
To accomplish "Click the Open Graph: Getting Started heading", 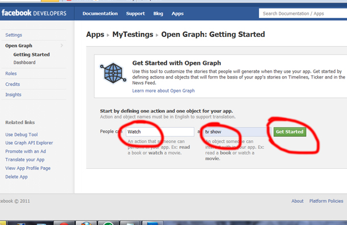I will (213, 35).
